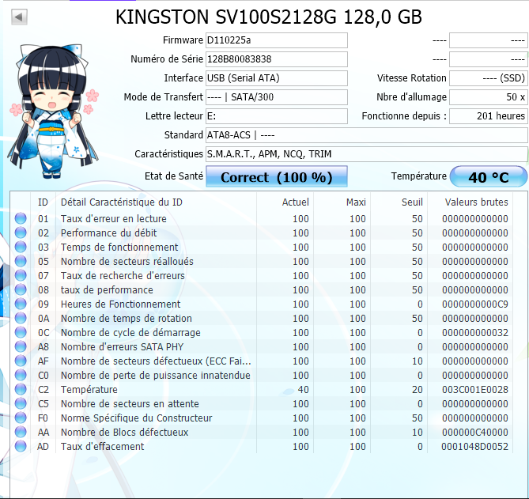The height and width of the screenshot is (499, 529).
Task: Click status orb for ID C5 secteurs en attente
Action: coord(21,403)
